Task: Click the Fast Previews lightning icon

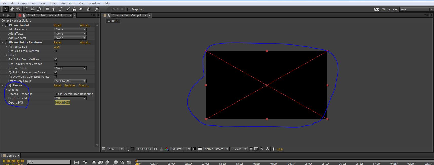Action: tap(256, 149)
